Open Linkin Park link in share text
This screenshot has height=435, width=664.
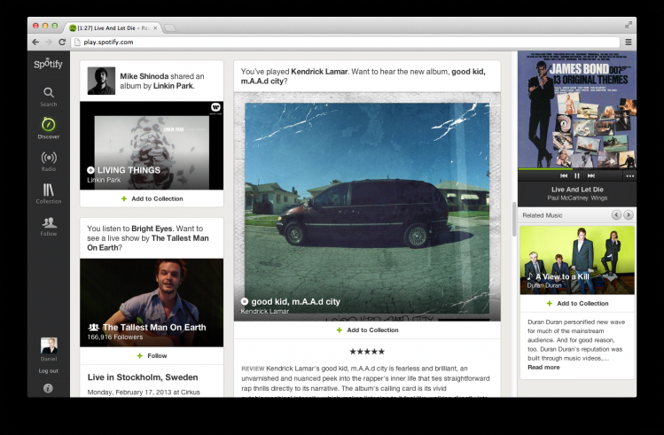click(x=173, y=86)
